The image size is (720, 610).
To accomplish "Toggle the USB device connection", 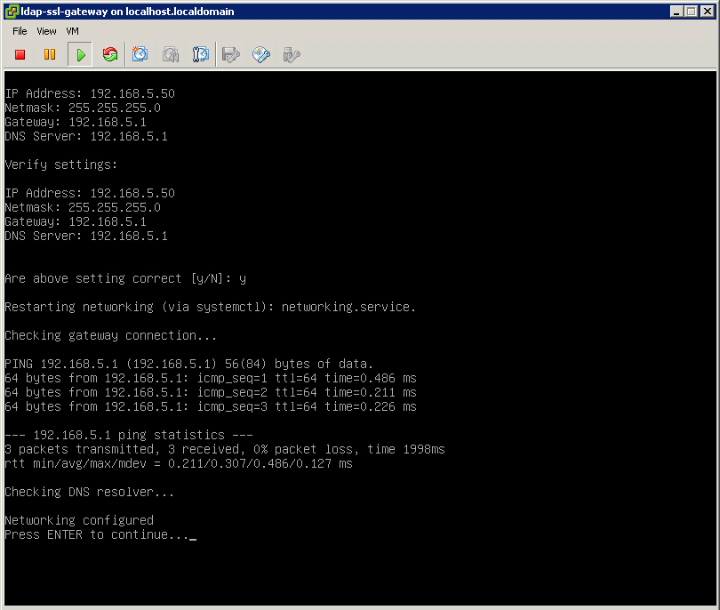I will click(291, 54).
